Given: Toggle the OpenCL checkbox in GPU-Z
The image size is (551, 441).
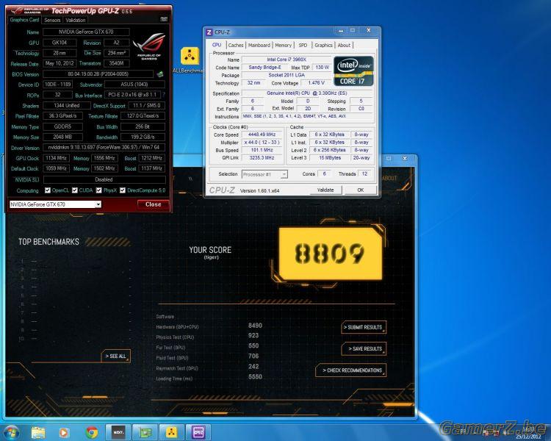Looking at the screenshot, I should (x=48, y=190).
